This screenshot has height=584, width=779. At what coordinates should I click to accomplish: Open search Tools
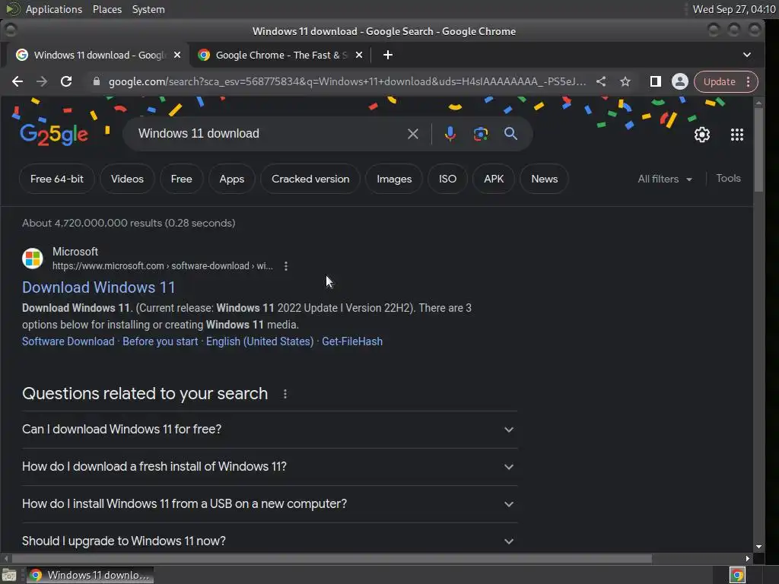(728, 178)
